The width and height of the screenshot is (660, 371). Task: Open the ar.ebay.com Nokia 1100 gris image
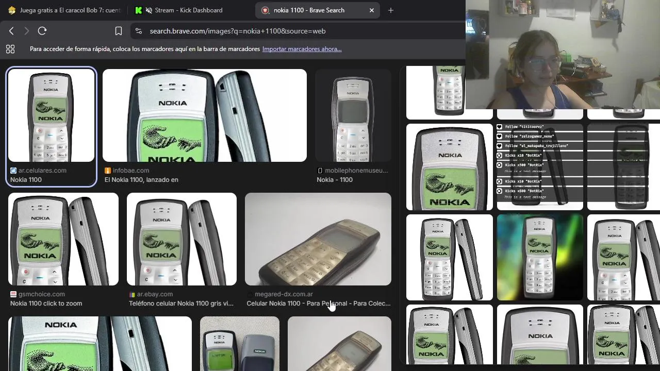(x=181, y=239)
